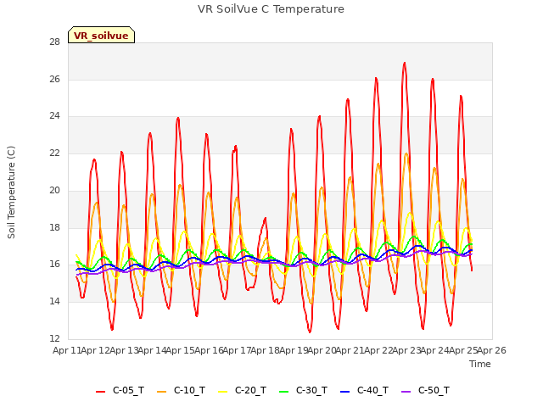The width and height of the screenshot is (543, 407).
Task: Click the VR_soilvue label box
Action: click(x=101, y=35)
